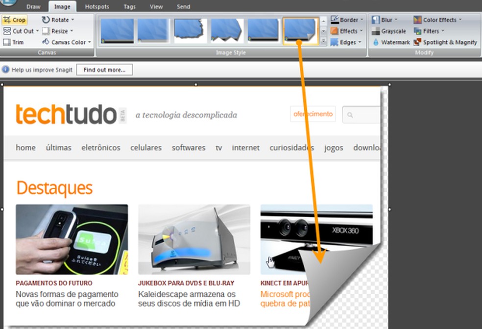Viewport: 482px width, 329px height.
Task: Click the Rotate icon
Action: pyautogui.click(x=46, y=20)
